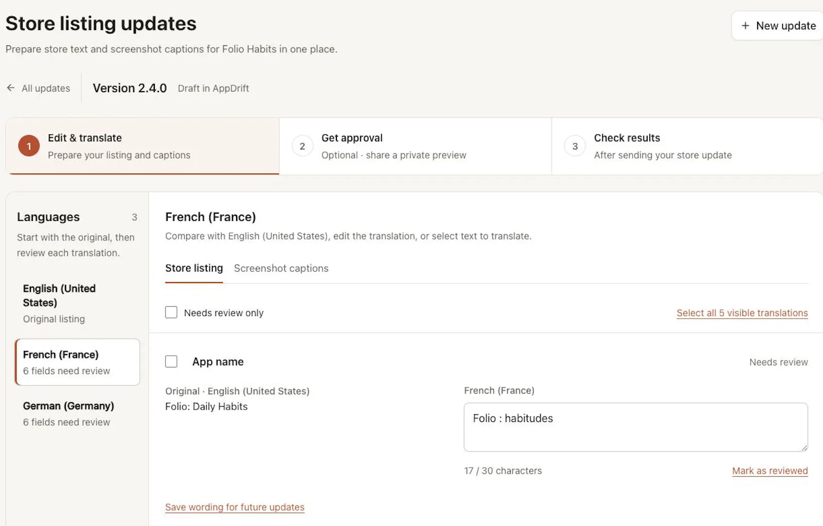Image resolution: width=823 pixels, height=526 pixels.
Task: Click the French app name text field
Action: coord(636,427)
